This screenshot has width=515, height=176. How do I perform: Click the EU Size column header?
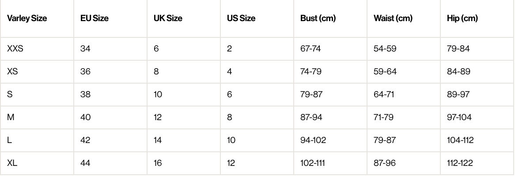point(95,18)
